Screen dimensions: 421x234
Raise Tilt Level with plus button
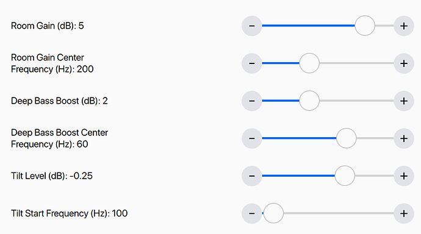(404, 176)
